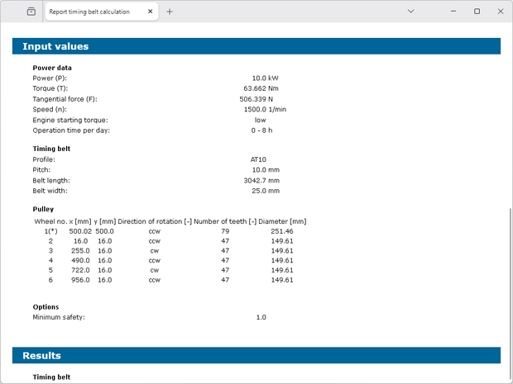Open the tab actions menu icon
The image size is (513, 384).
pos(31,12)
